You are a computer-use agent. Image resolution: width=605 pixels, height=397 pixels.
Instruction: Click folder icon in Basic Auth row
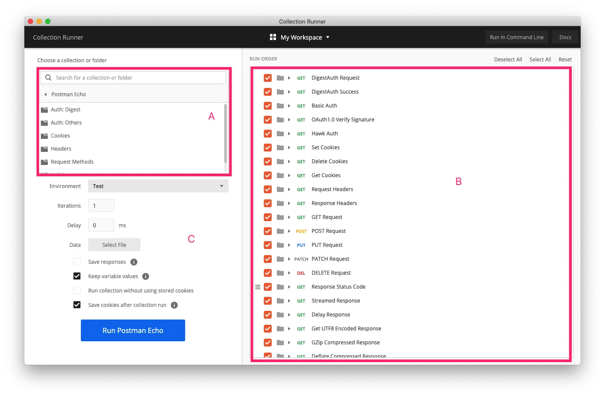point(280,106)
